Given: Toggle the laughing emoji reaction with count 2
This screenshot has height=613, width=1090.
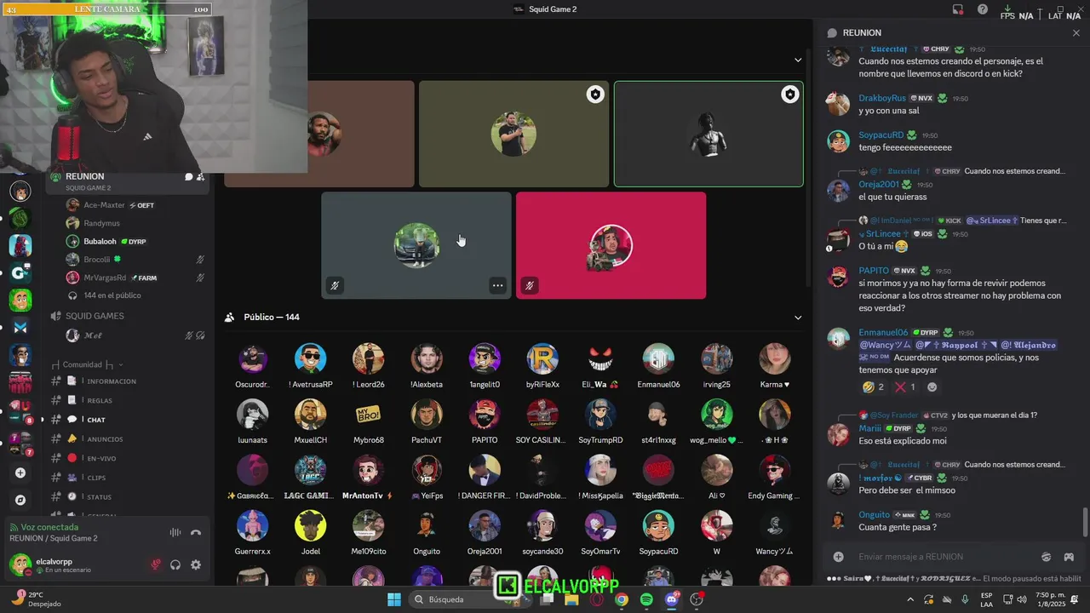Looking at the screenshot, I should click(873, 387).
